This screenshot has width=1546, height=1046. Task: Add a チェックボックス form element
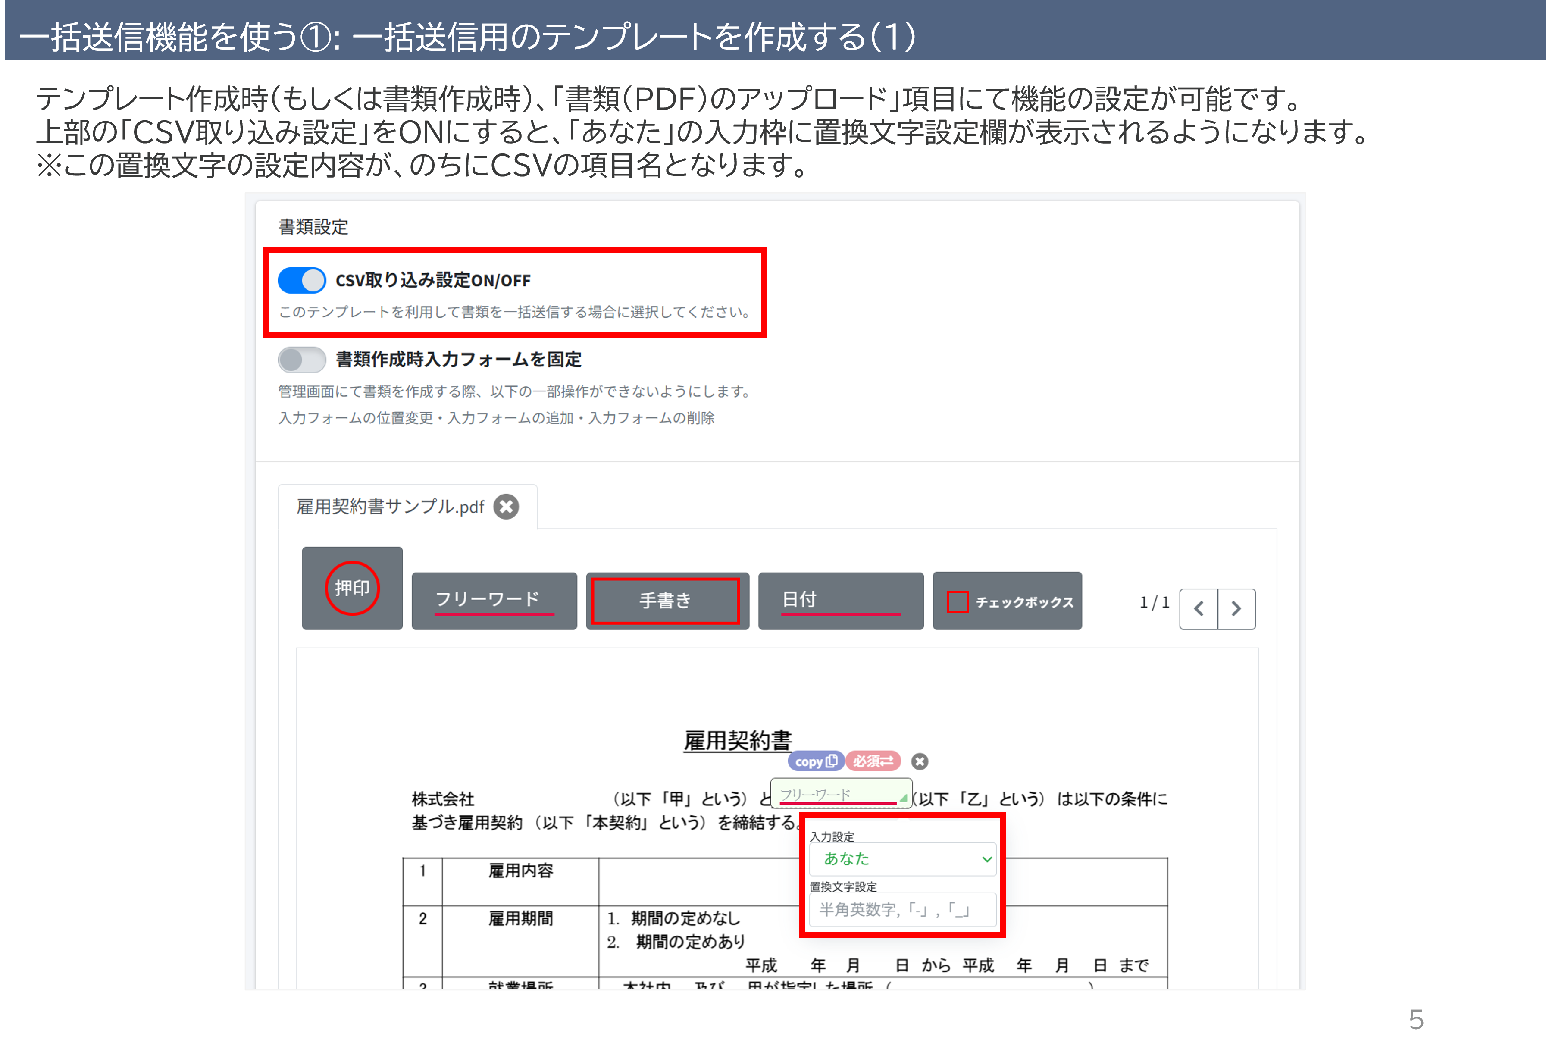point(1007,601)
